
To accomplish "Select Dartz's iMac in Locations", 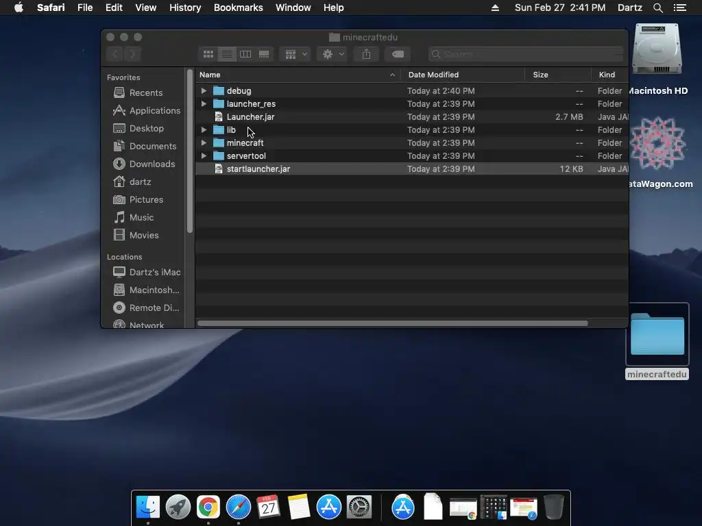I will (147, 272).
